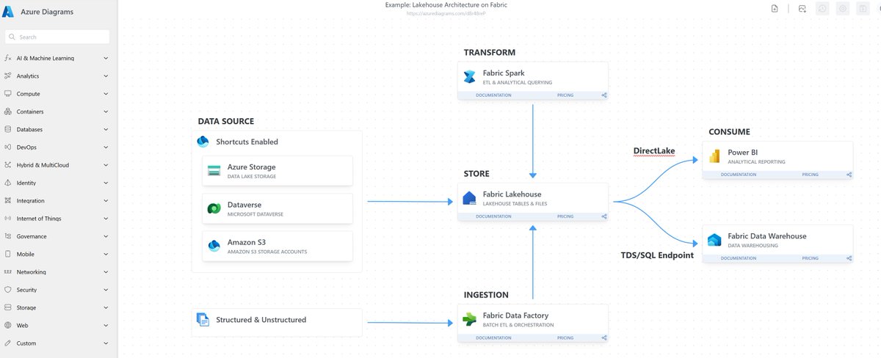Open Fabric Spark Documentation link
This screenshot has height=358, width=881.
(x=493, y=95)
